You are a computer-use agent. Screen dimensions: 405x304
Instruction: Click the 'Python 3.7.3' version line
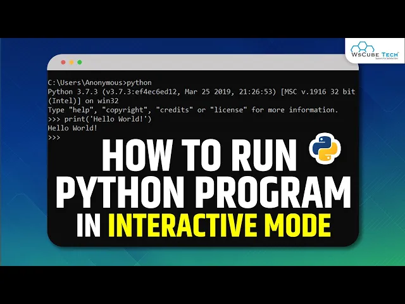click(201, 92)
